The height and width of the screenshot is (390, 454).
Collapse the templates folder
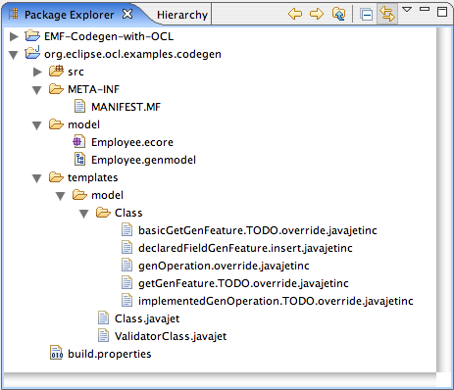click(x=37, y=178)
